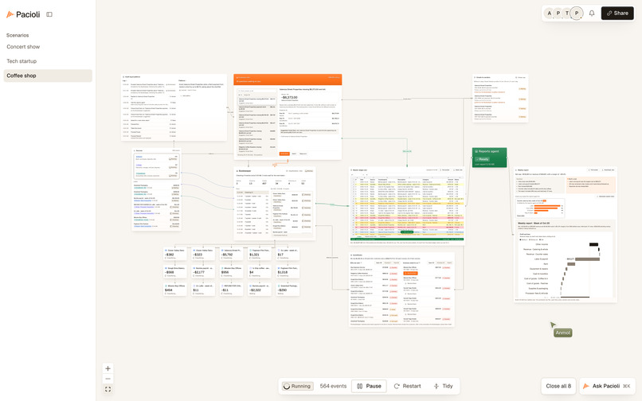Viewport: 642px width, 401px height.
Task: Share the workspace with the Share button
Action: coord(617,13)
